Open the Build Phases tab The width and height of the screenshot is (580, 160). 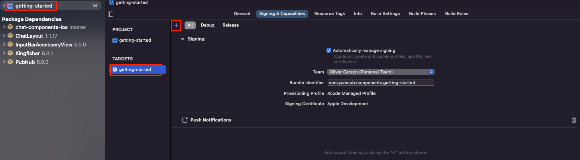[x=422, y=13]
